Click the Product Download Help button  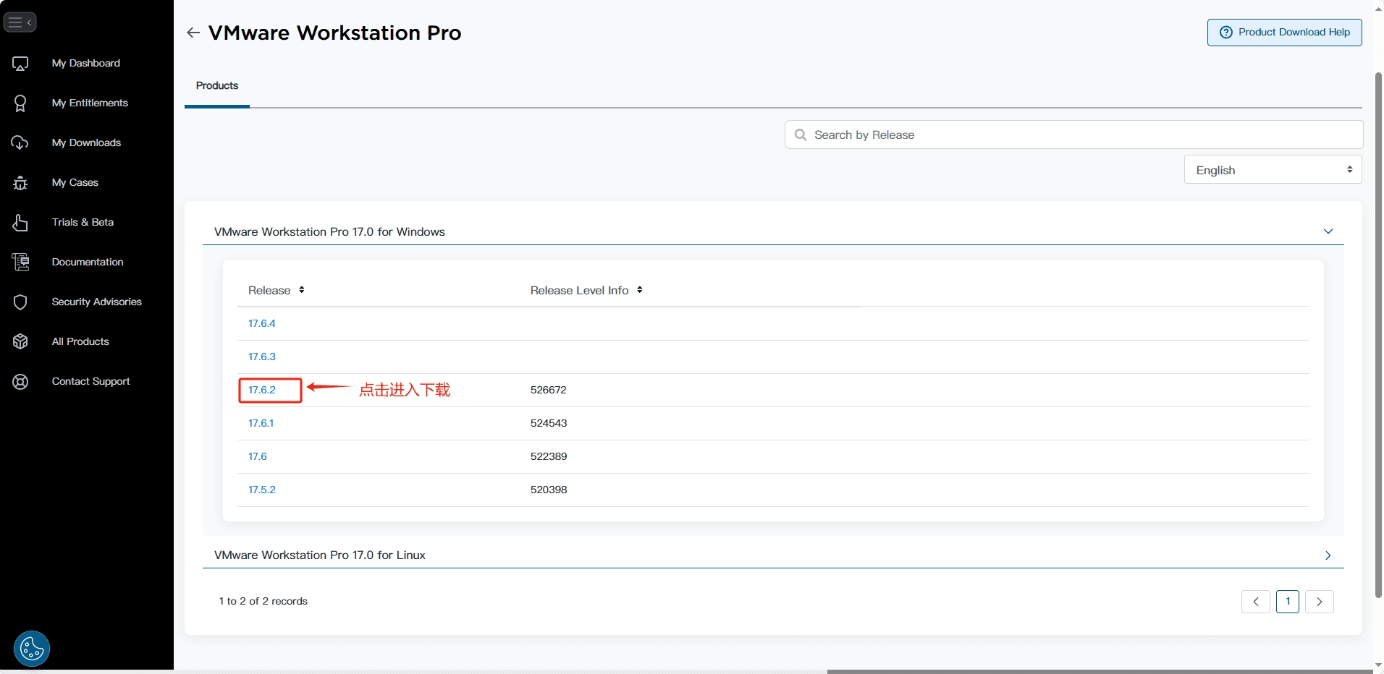[1284, 33]
